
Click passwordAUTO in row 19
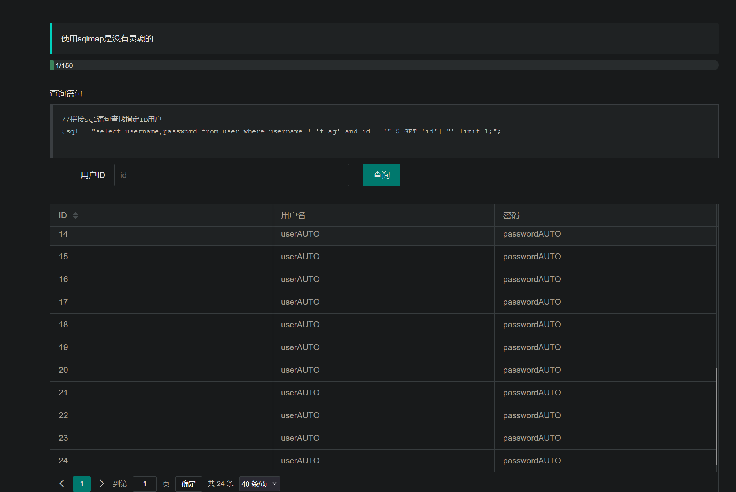pyautogui.click(x=532, y=347)
